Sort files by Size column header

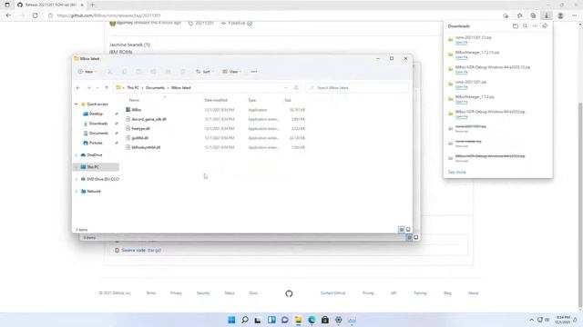point(288,100)
